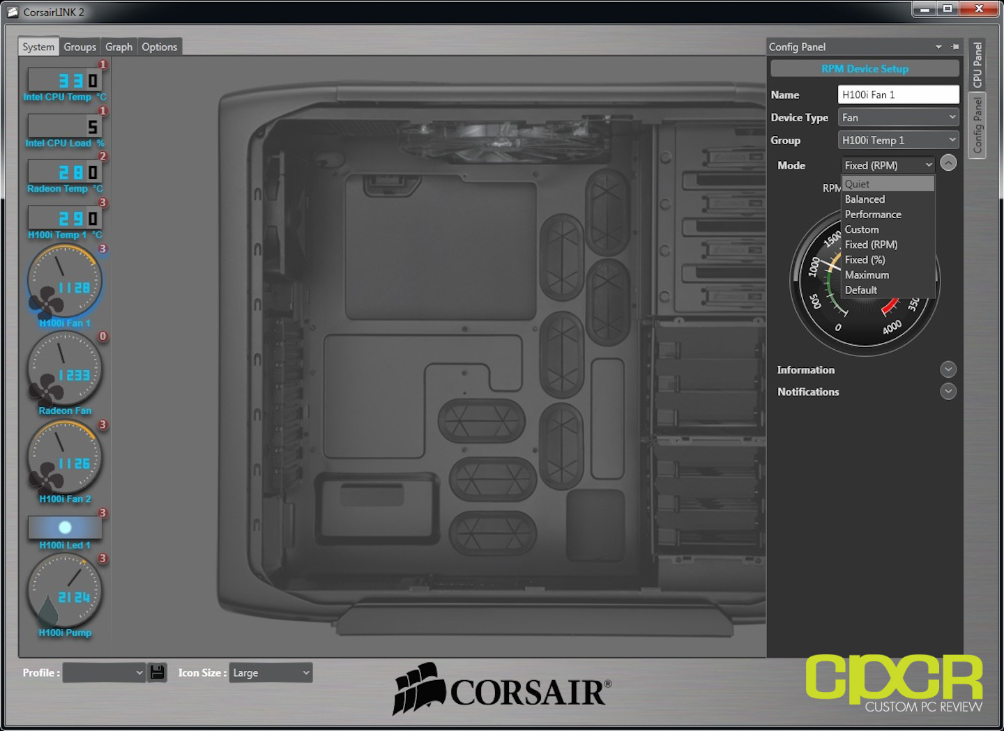Open the Graph tab
This screenshot has height=731, width=1004.
pos(119,47)
